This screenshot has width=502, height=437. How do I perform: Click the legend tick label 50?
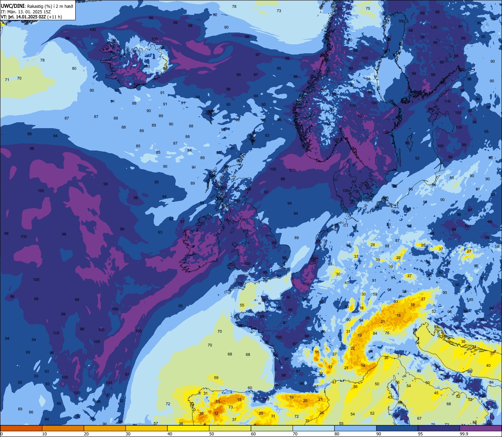pyautogui.click(x=211, y=434)
